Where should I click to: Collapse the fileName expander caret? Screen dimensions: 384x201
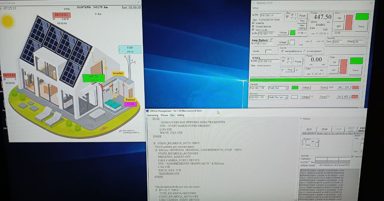[301, 119]
